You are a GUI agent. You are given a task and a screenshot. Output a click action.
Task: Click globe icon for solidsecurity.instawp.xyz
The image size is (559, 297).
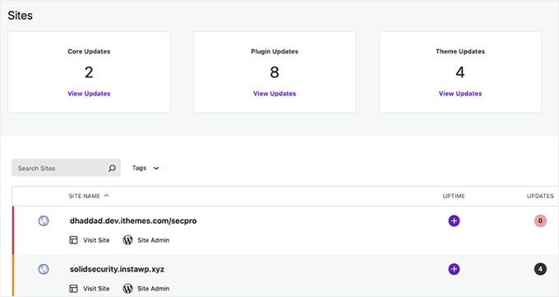(44, 269)
